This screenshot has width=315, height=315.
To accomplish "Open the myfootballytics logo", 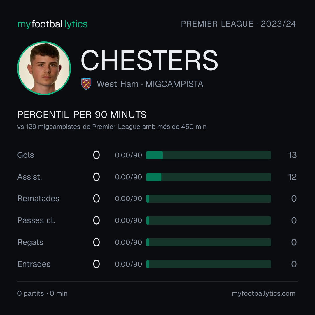I will tap(52, 24).
